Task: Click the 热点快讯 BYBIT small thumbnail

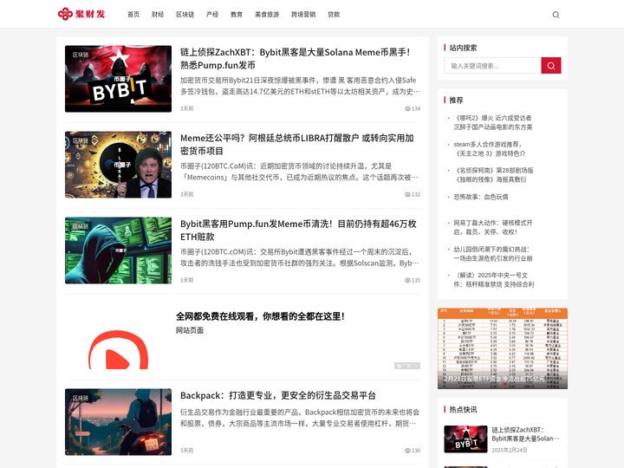Action: [x=465, y=439]
